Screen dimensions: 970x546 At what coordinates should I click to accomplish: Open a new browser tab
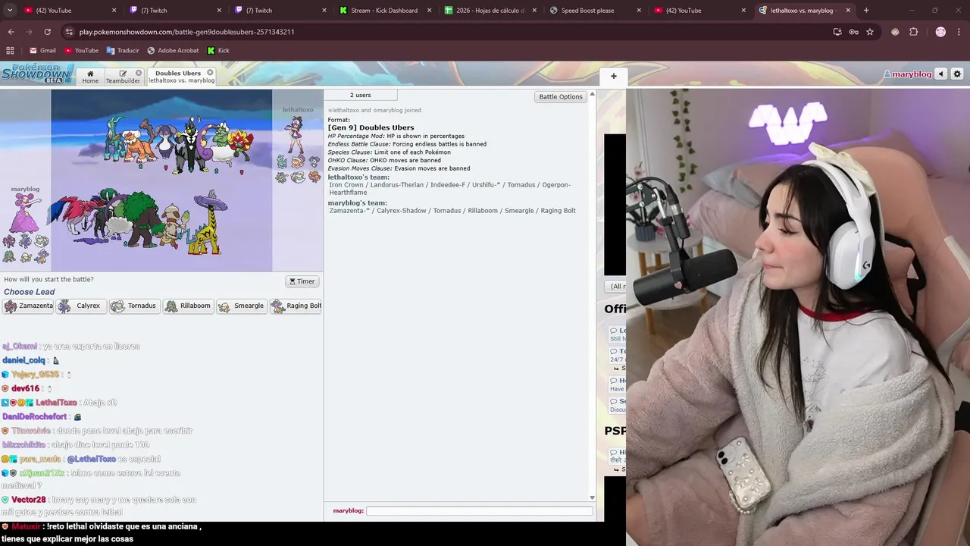pos(866,11)
